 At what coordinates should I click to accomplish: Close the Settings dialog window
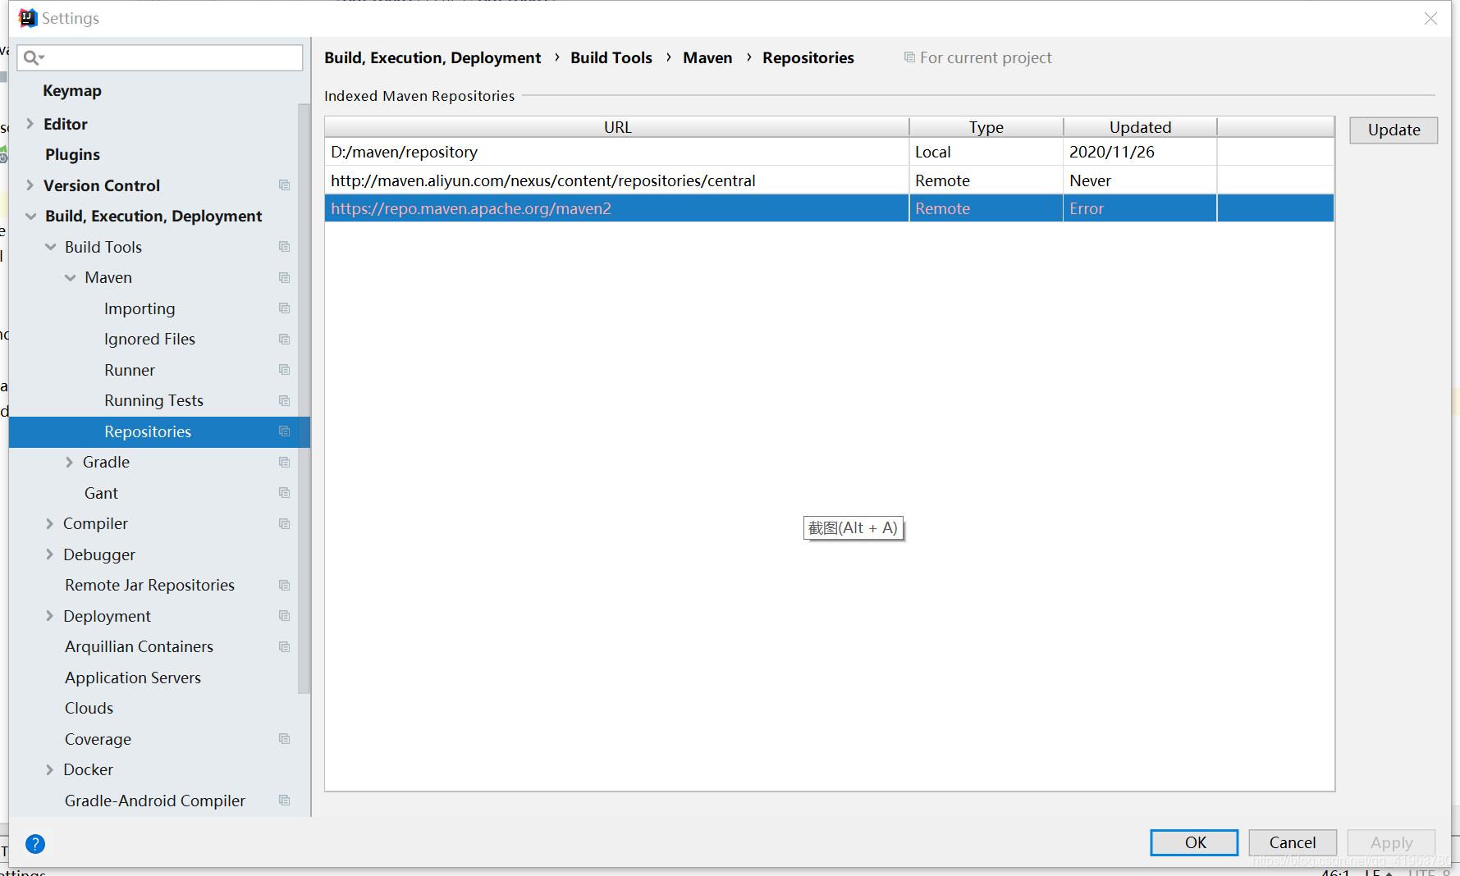tap(1430, 18)
